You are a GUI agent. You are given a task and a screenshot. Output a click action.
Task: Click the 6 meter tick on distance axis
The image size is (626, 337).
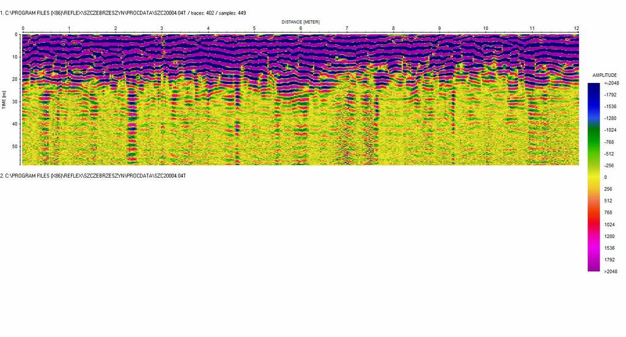click(300, 29)
